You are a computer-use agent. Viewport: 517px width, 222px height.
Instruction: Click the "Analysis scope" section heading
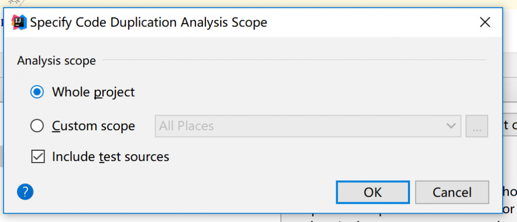pos(56,60)
